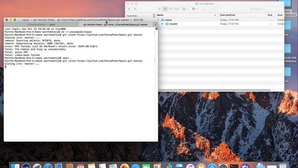Select the git clone Specs.git master tab

[115, 25]
